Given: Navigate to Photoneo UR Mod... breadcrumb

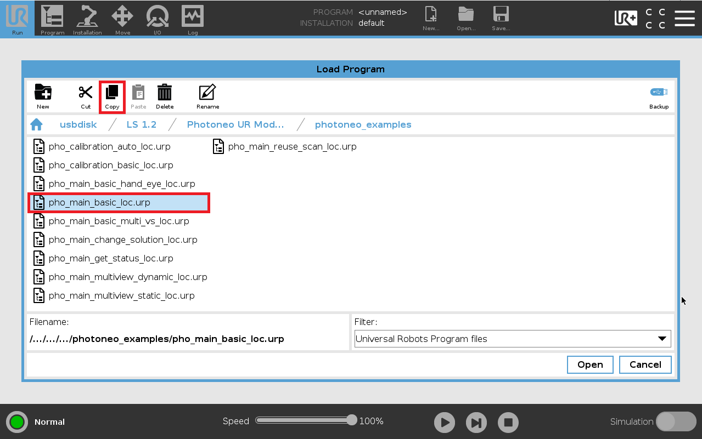Looking at the screenshot, I should (235, 124).
